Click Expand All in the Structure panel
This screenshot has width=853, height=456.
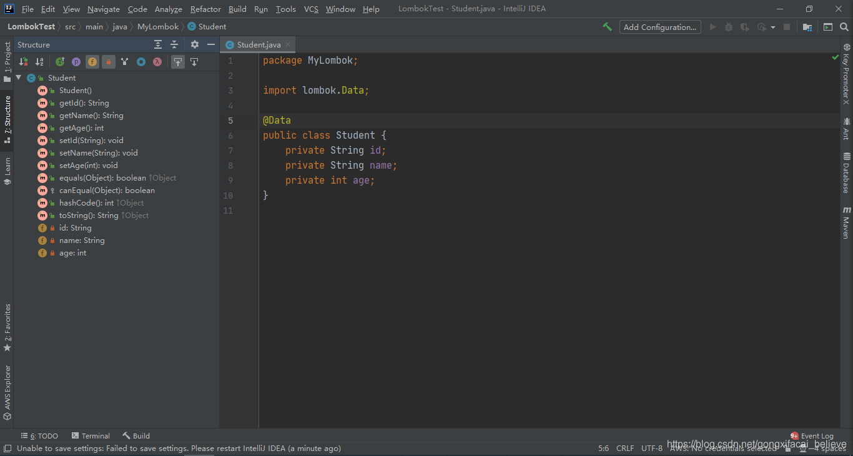[x=158, y=44]
